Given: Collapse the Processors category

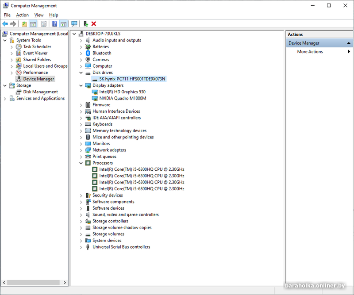Looking at the screenshot, I should tap(81, 163).
